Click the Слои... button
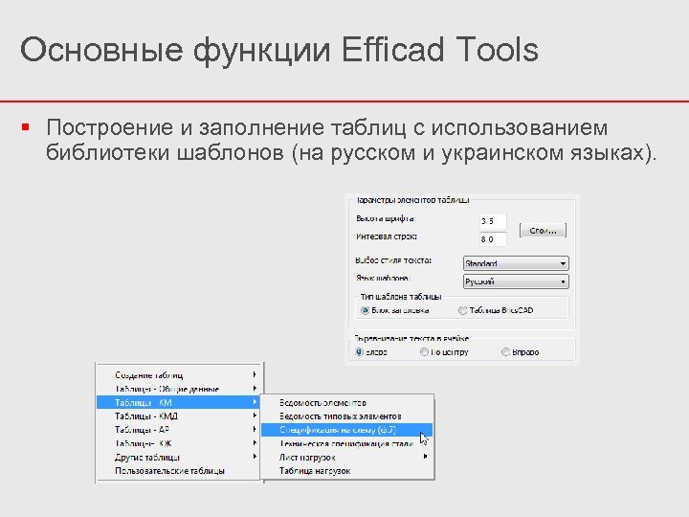The image size is (689, 517). tap(543, 231)
